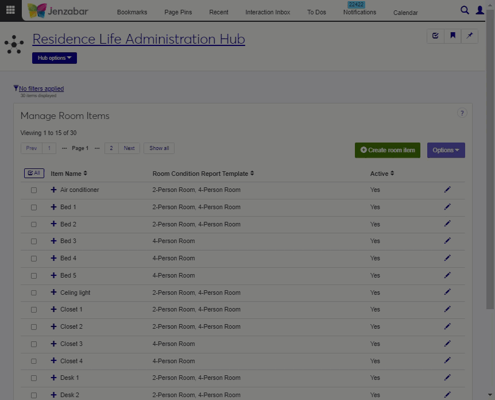This screenshot has width=495, height=400.
Task: Expand the purple Options dropdown
Action: click(x=446, y=150)
